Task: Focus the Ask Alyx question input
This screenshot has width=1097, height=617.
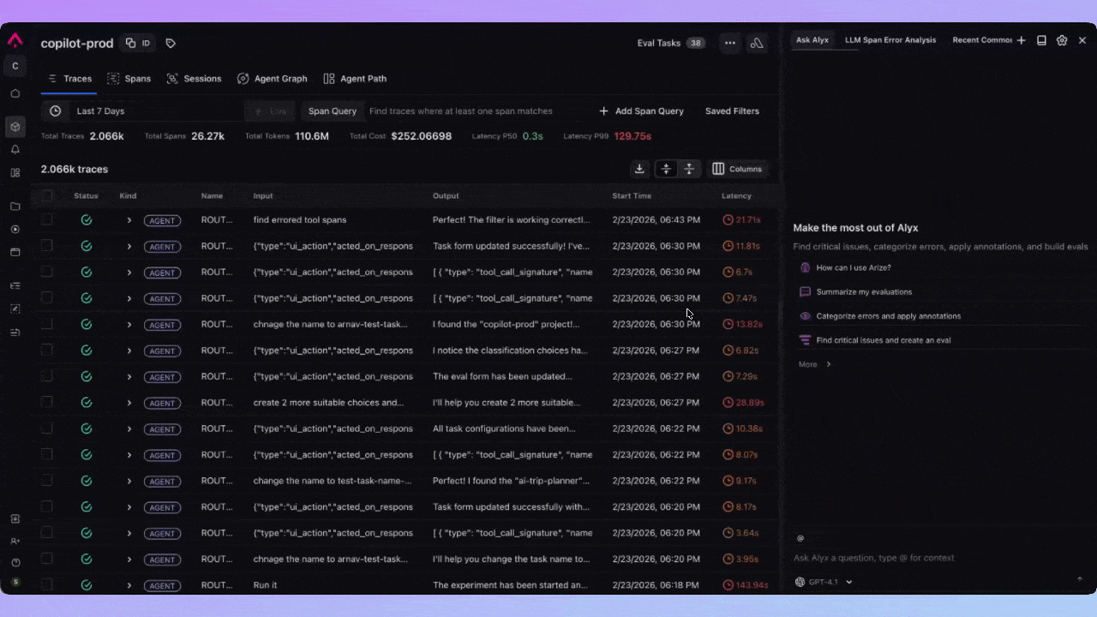Action: [934, 558]
